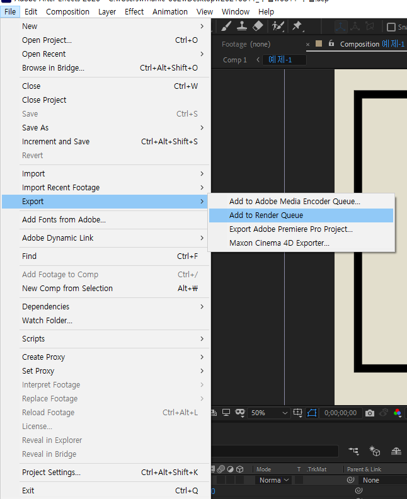Click the preview monitor icon in viewer footer

click(226, 413)
